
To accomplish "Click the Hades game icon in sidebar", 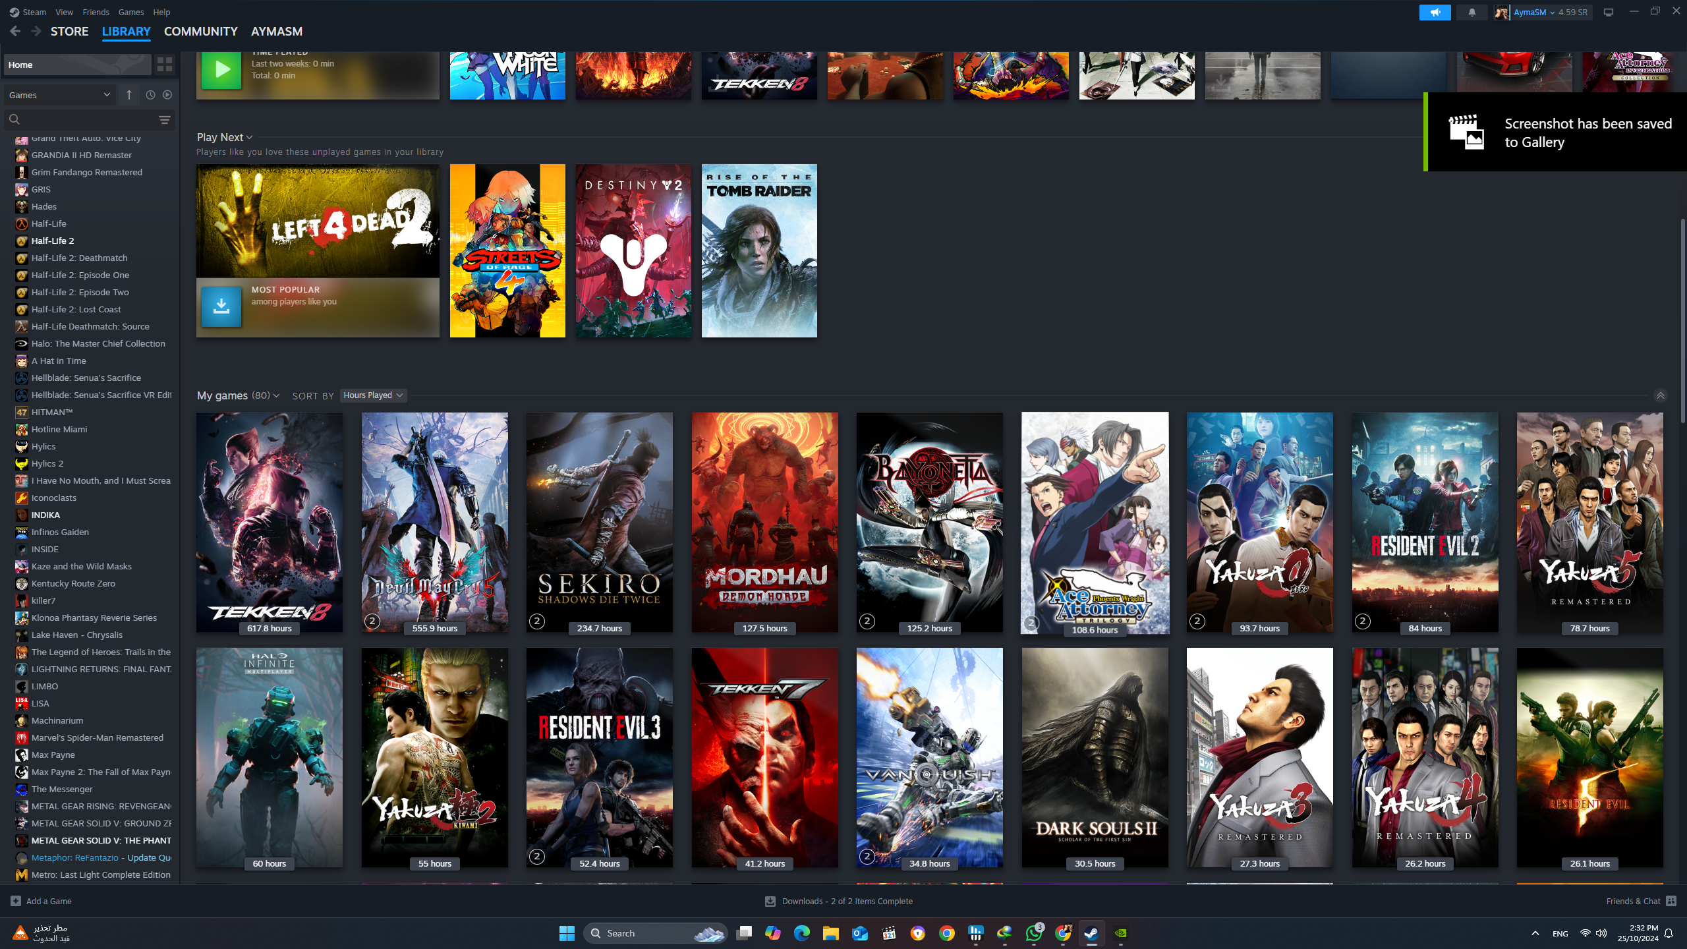I will pyautogui.click(x=22, y=206).
